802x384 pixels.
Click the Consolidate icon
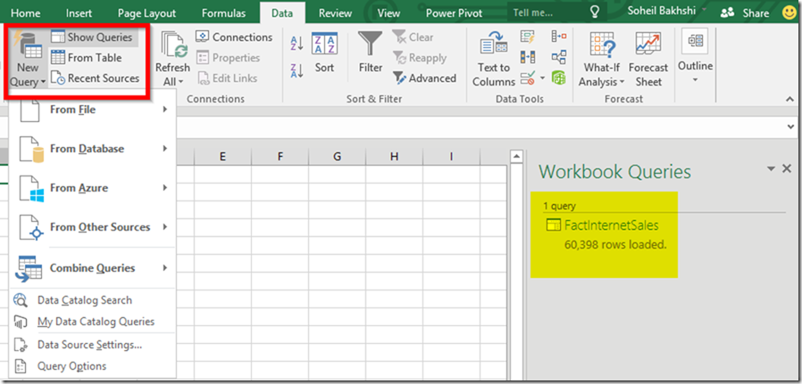tap(558, 37)
